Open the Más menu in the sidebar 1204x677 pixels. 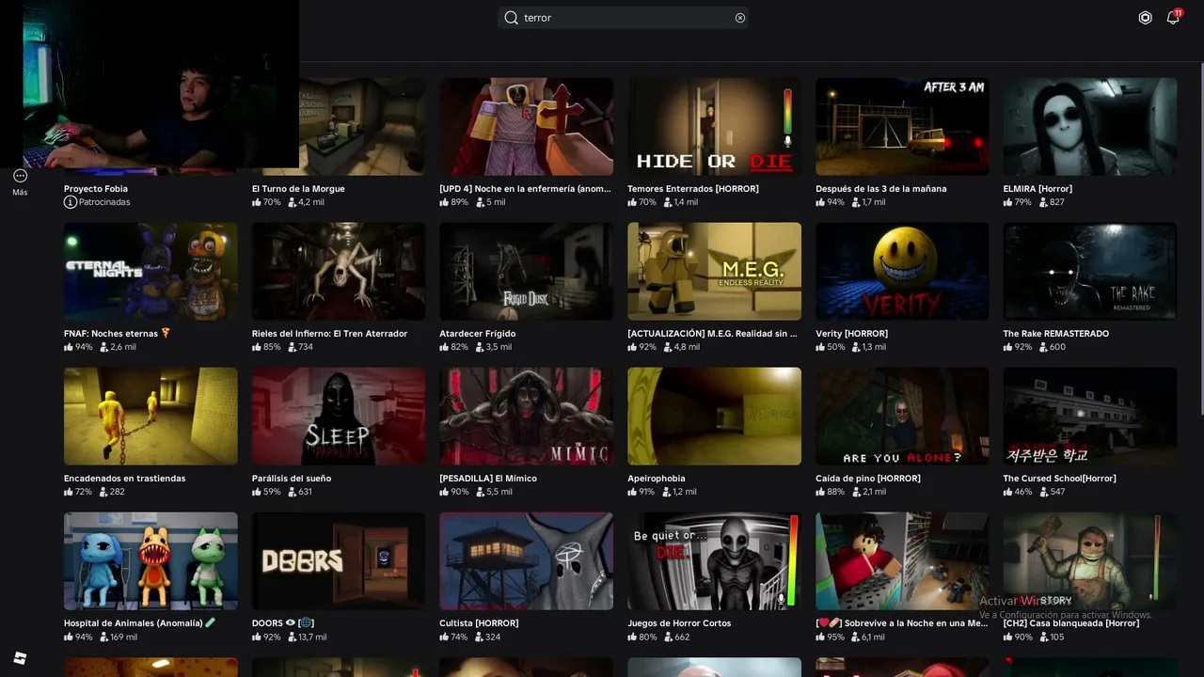click(20, 181)
